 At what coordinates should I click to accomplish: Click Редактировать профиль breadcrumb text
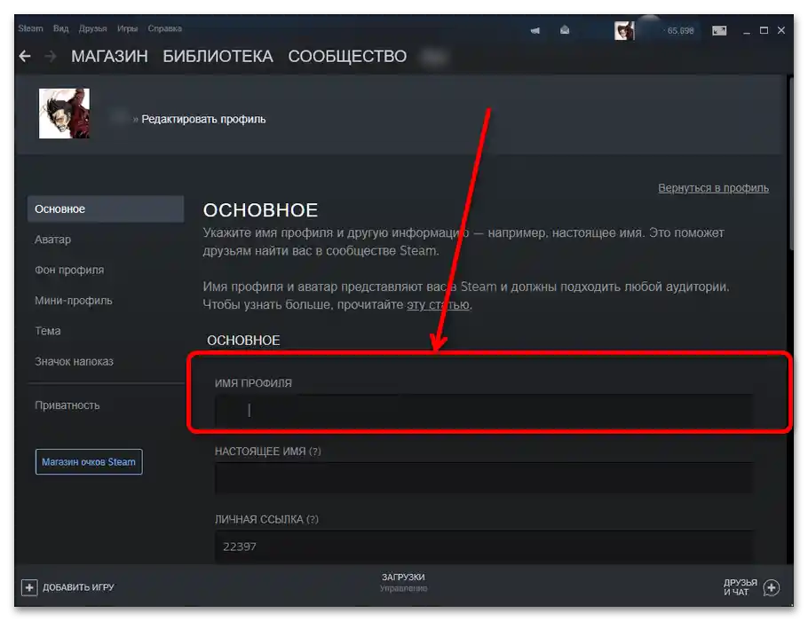pos(203,120)
